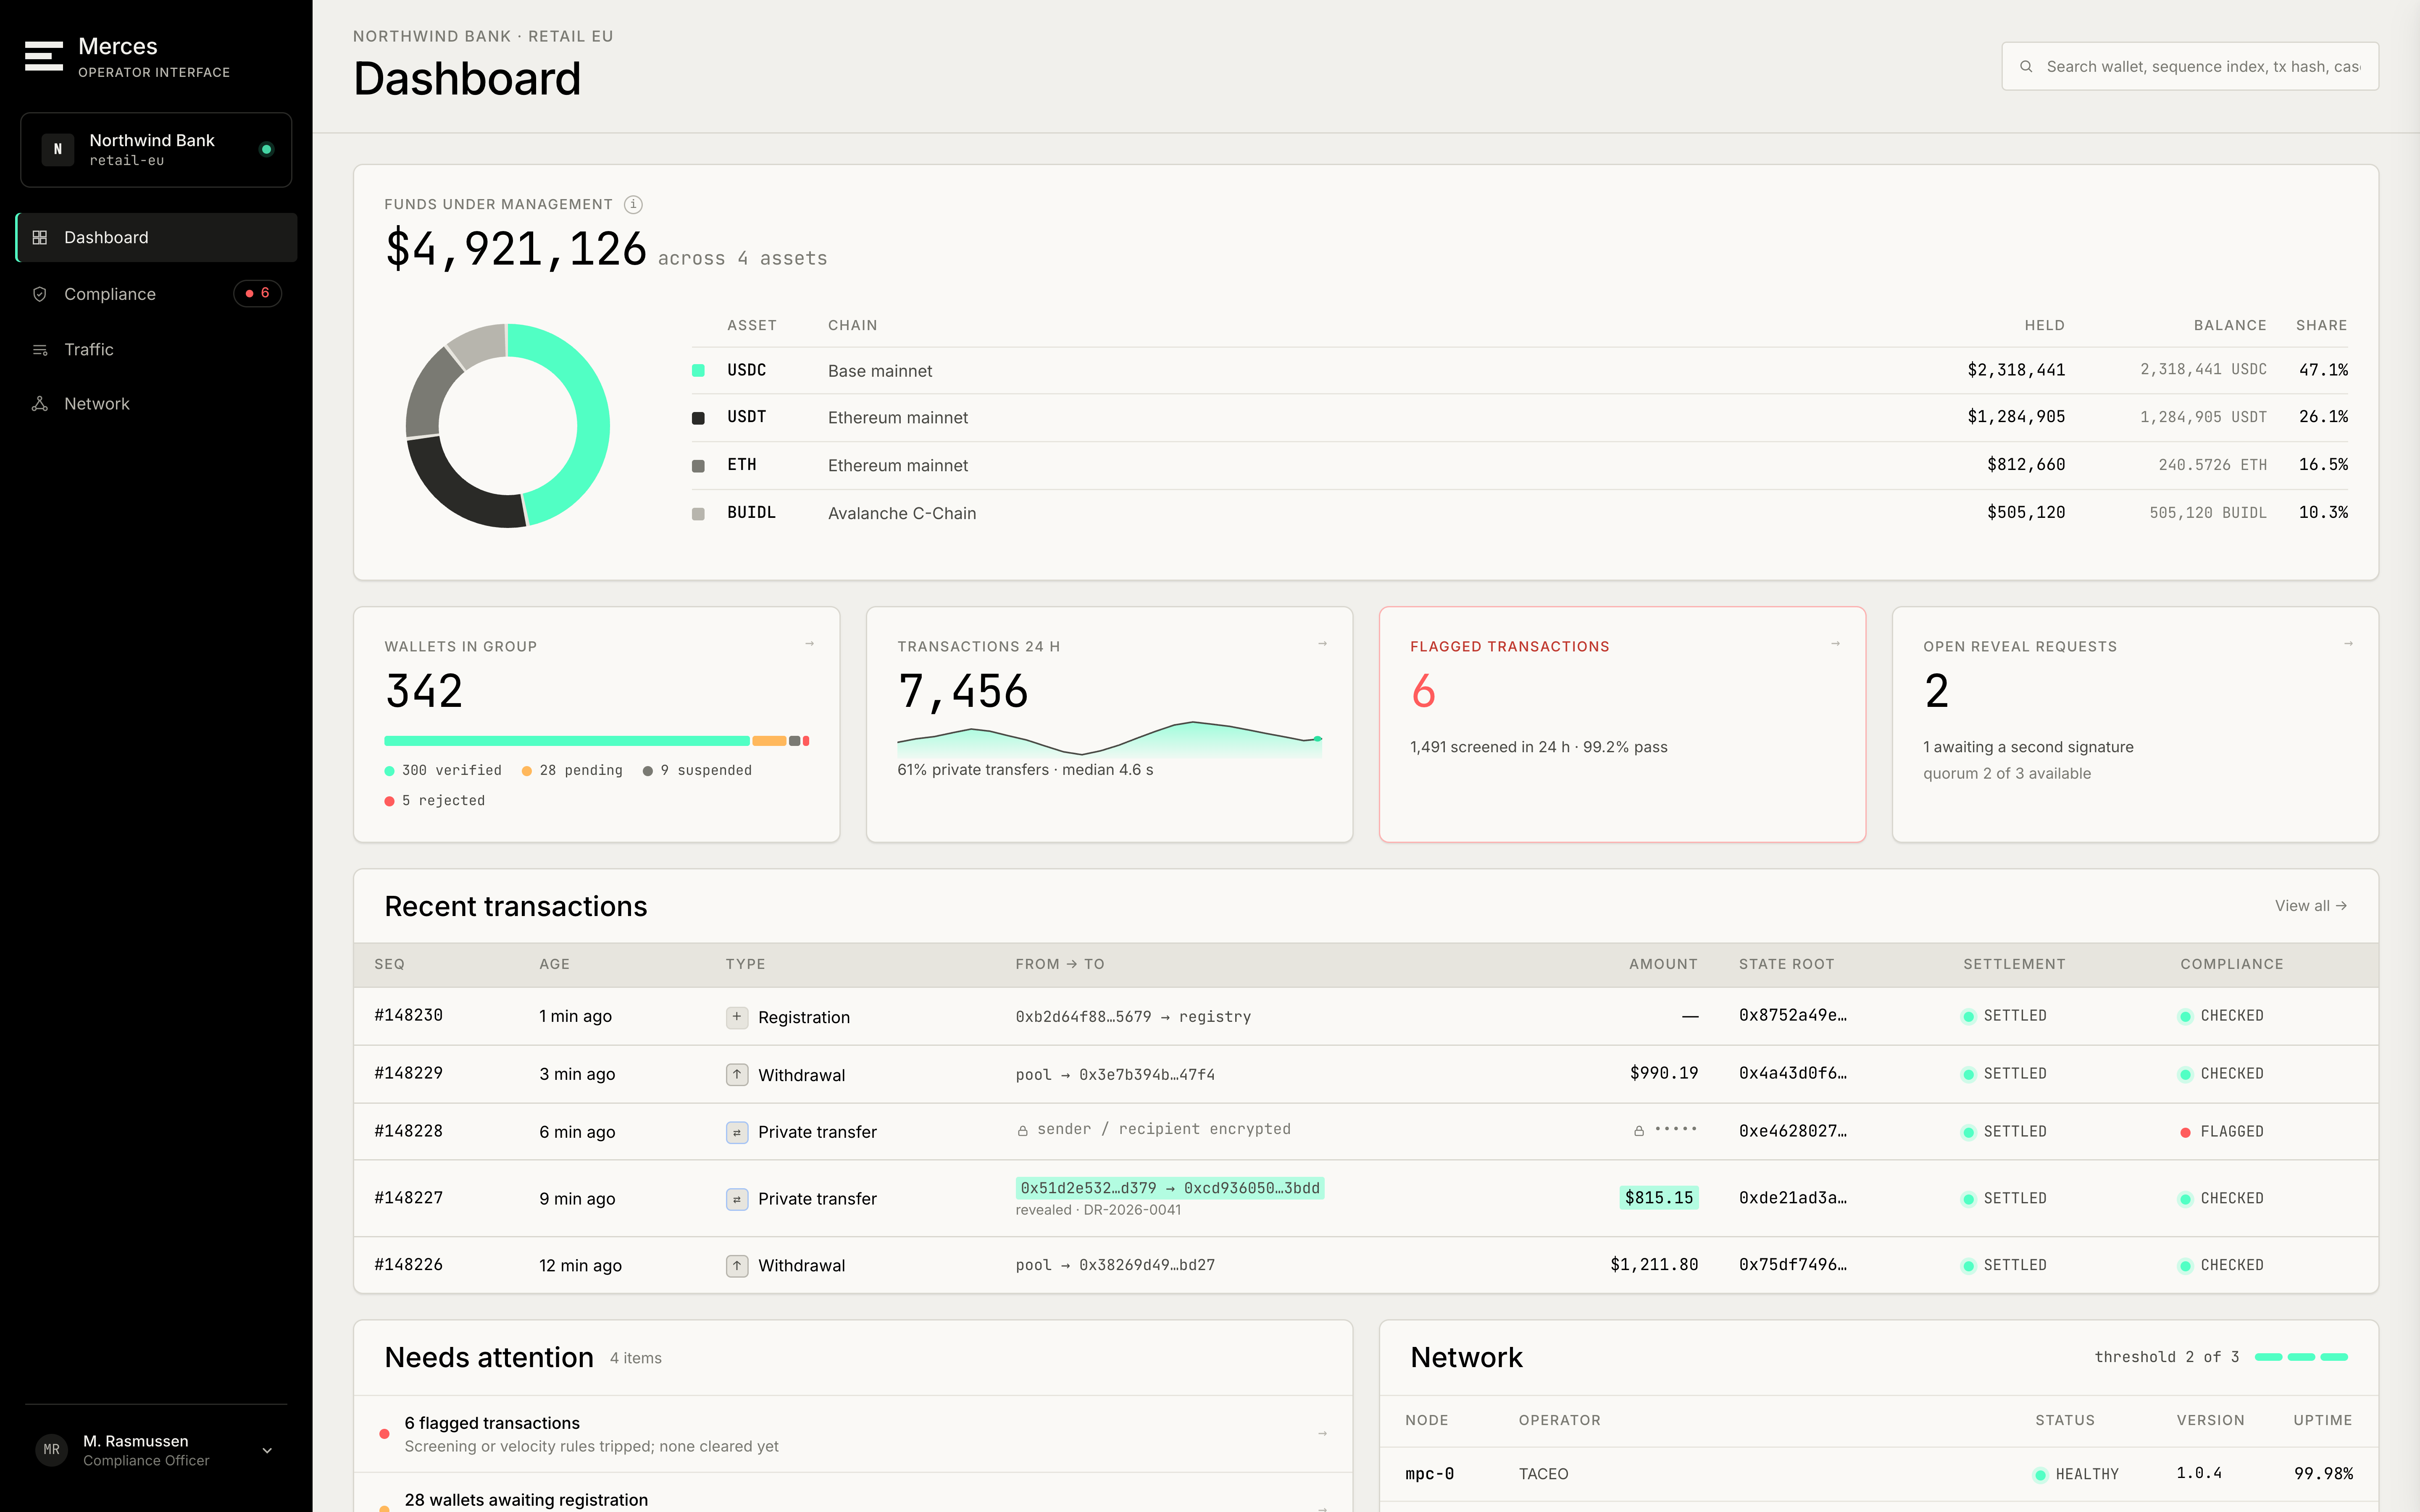Click the Merces logo icon
Image resolution: width=2420 pixels, height=1512 pixels.
[44, 56]
